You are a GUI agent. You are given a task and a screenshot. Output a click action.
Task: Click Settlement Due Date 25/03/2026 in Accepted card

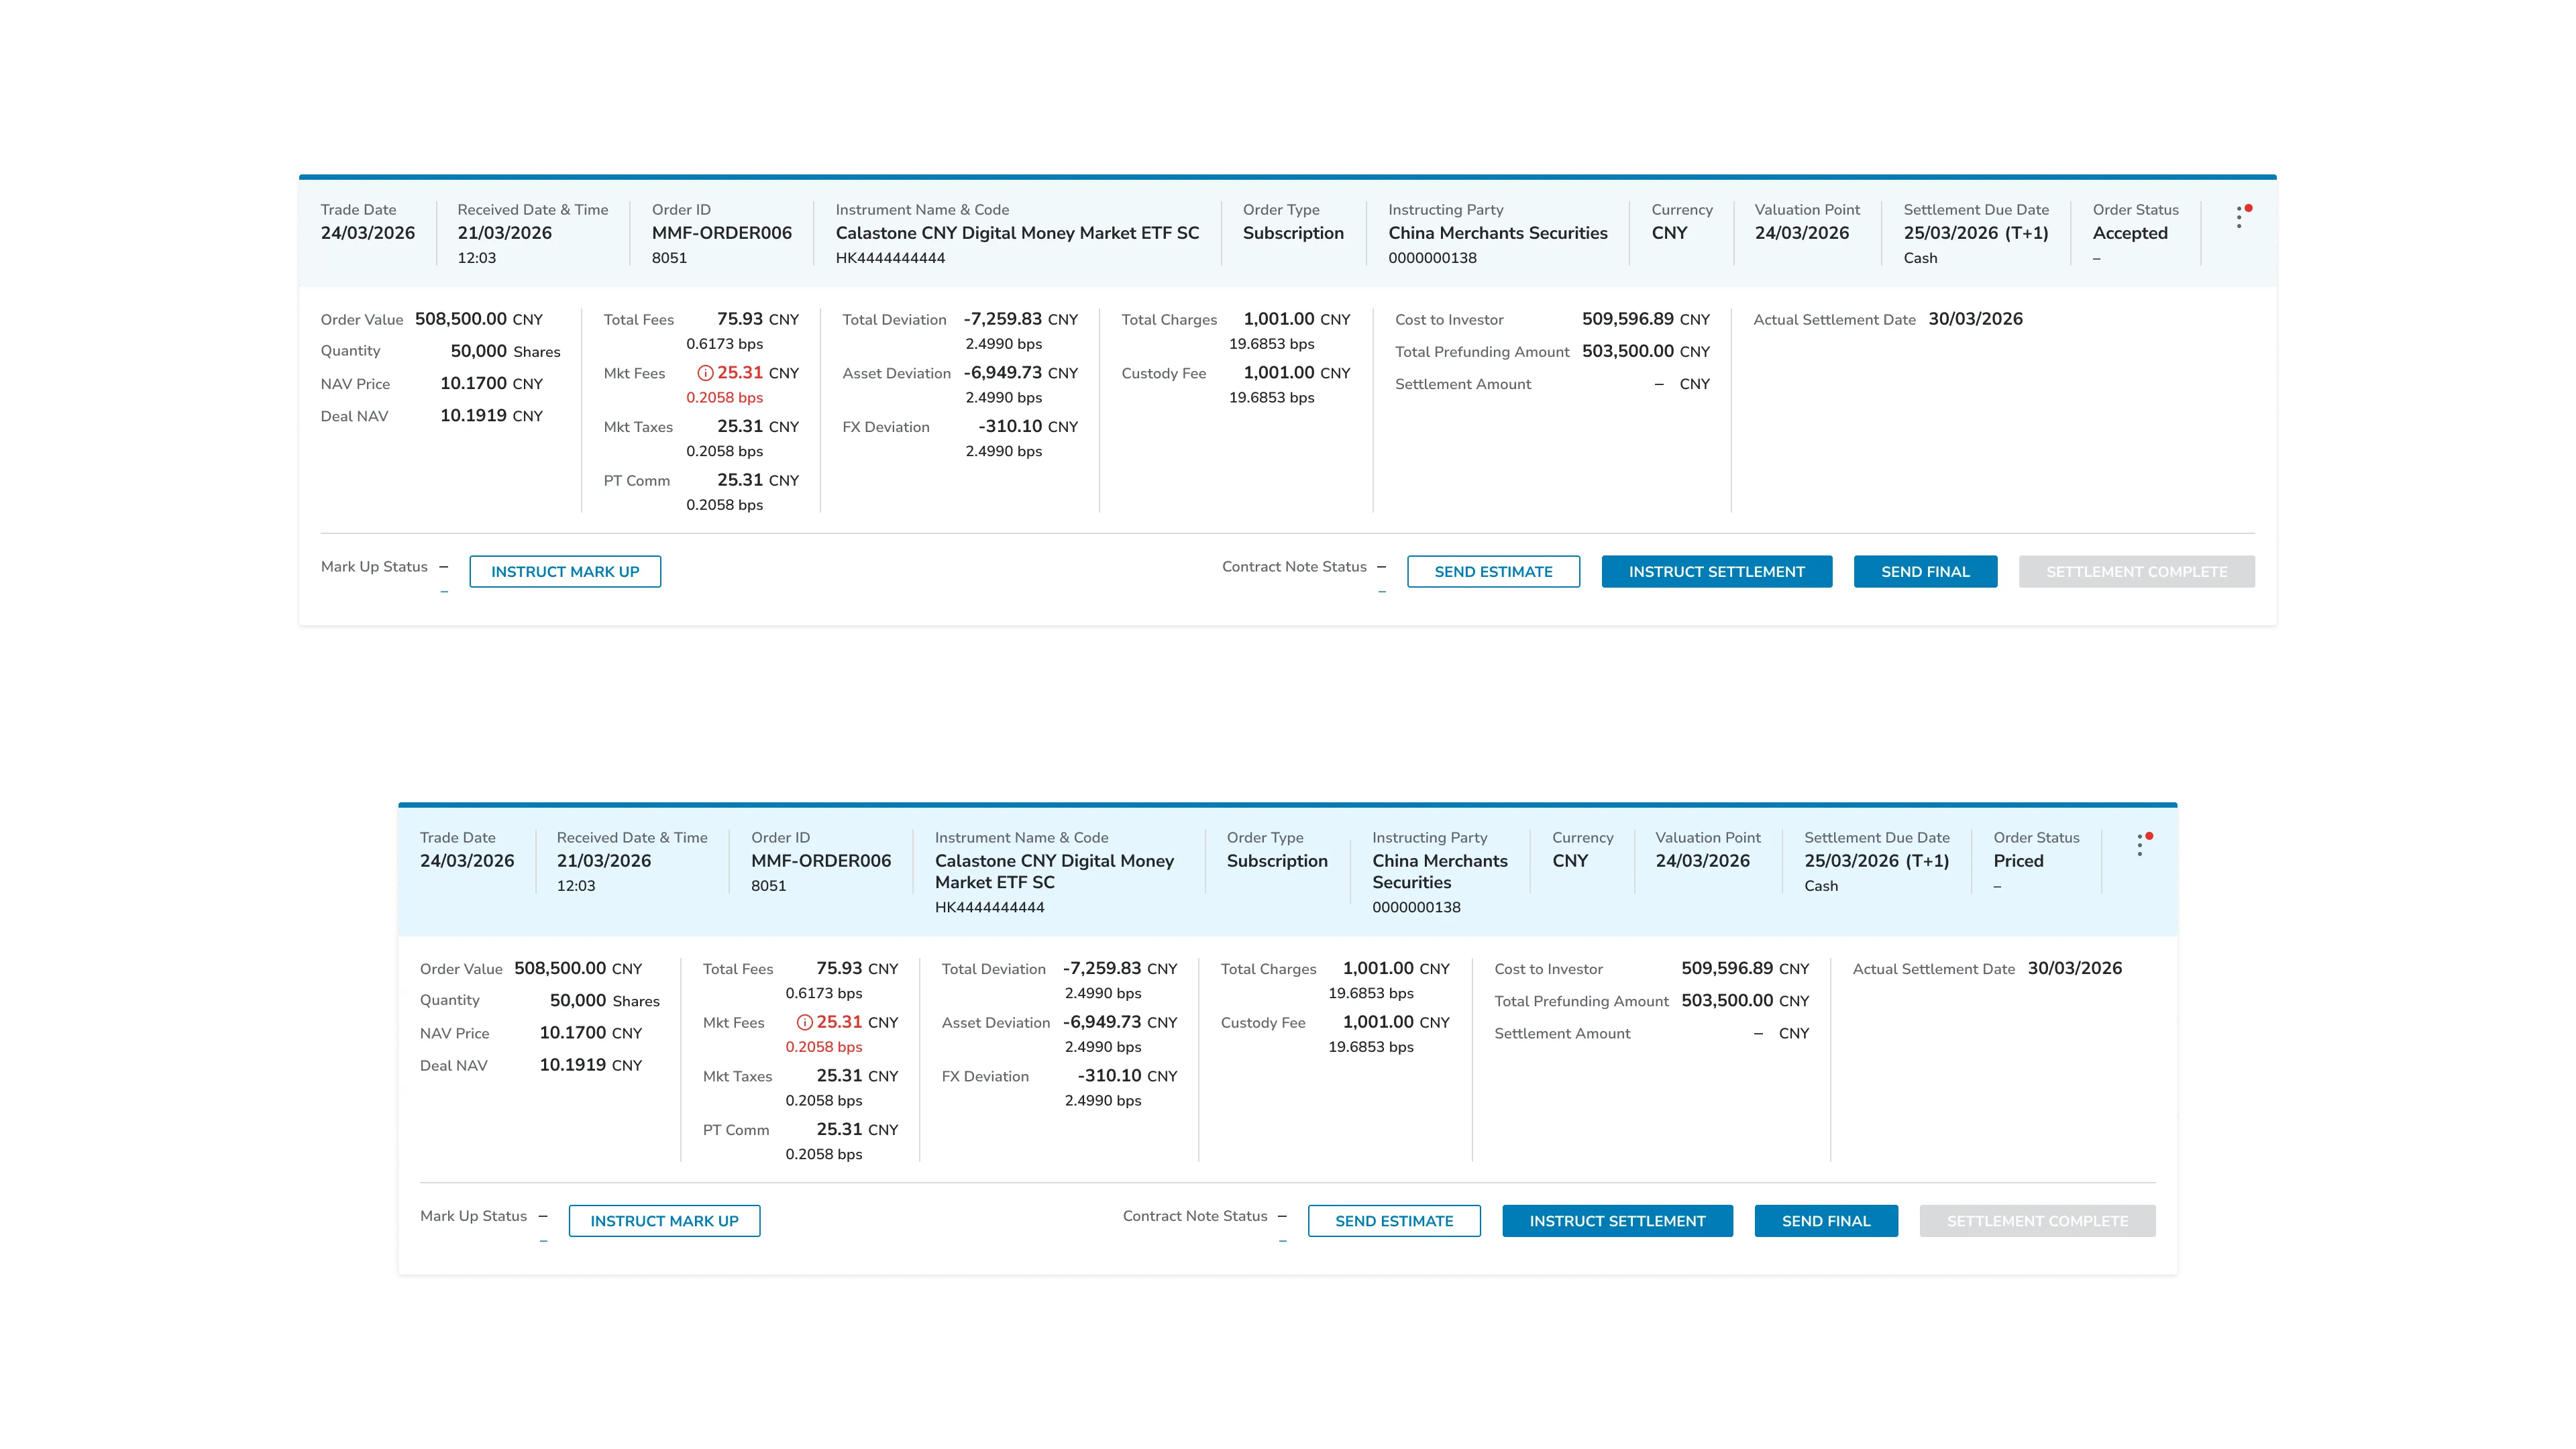[1975, 233]
